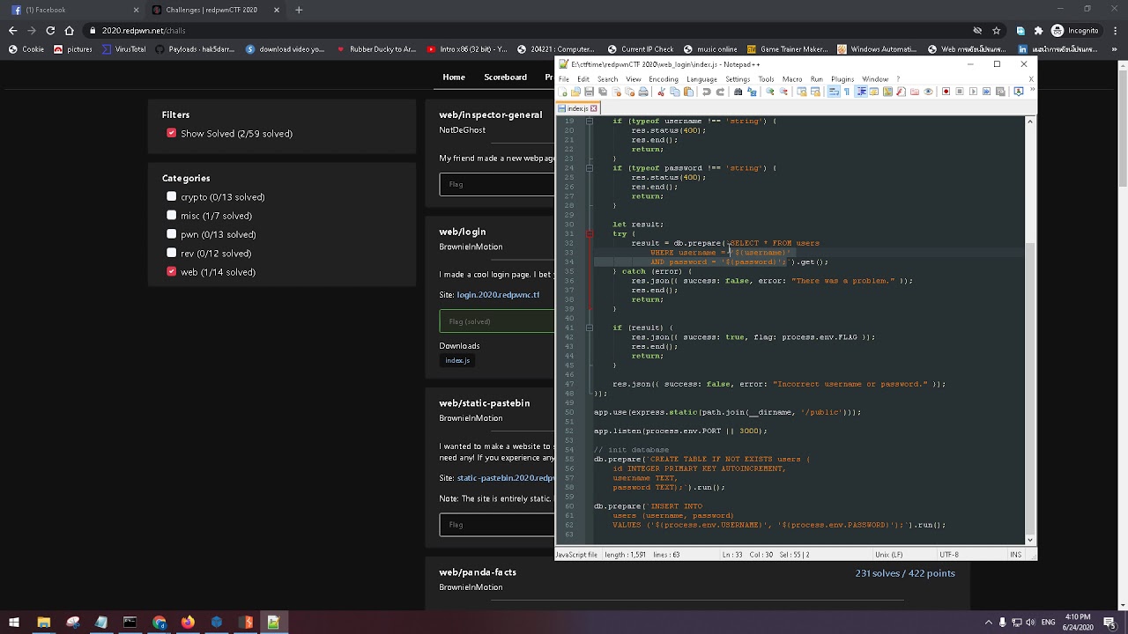
Task: Open Find with the binoculars icon
Action: (738, 92)
